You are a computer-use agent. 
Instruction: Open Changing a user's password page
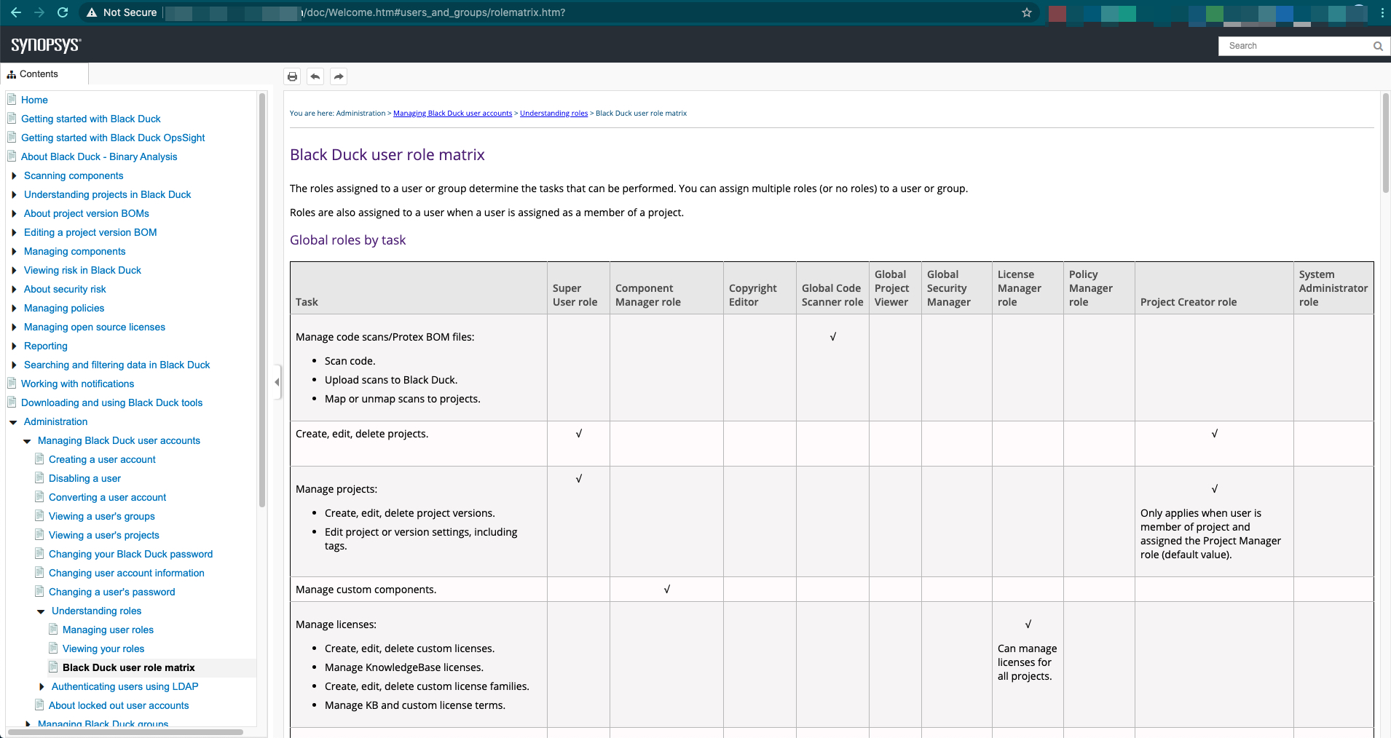[x=112, y=592]
